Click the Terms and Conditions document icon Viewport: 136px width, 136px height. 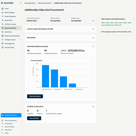click(x=2, y=120)
